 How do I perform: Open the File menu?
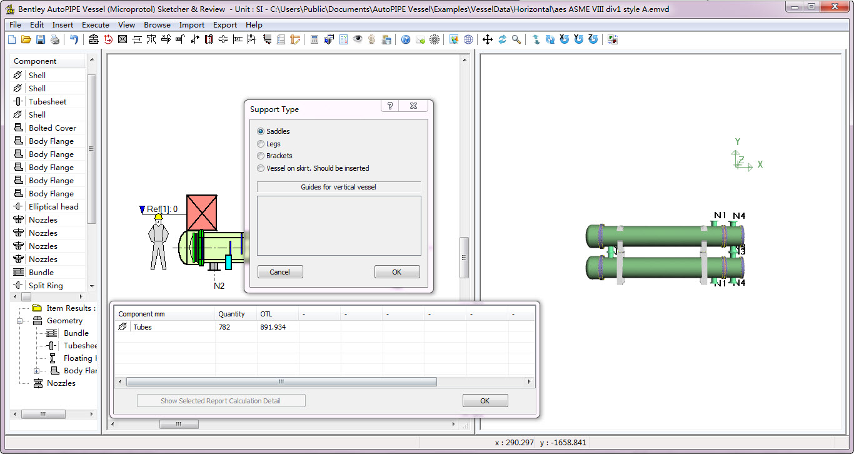click(x=15, y=25)
